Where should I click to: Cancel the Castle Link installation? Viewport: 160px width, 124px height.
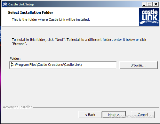pos(143,115)
